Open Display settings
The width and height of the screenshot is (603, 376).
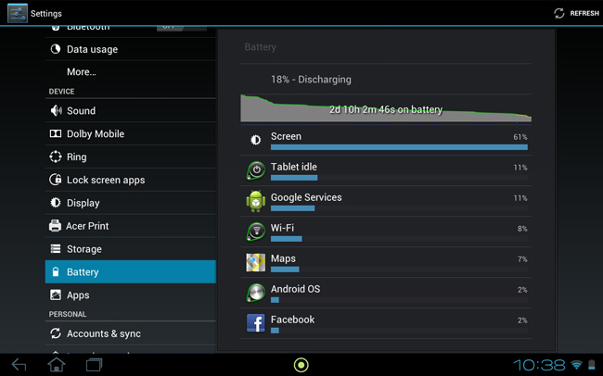[x=131, y=203]
